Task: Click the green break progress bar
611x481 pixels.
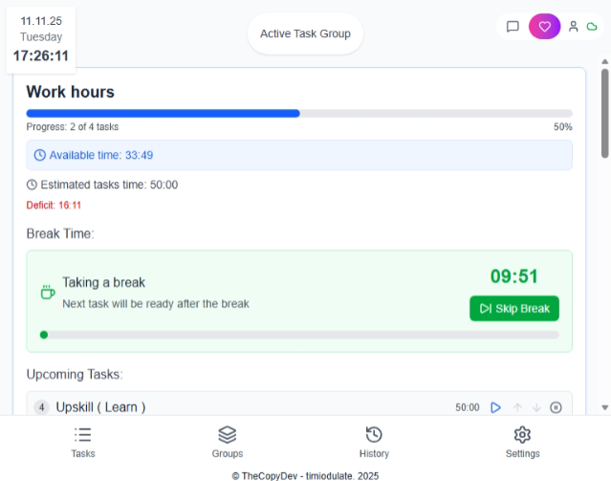Action: tap(299, 335)
